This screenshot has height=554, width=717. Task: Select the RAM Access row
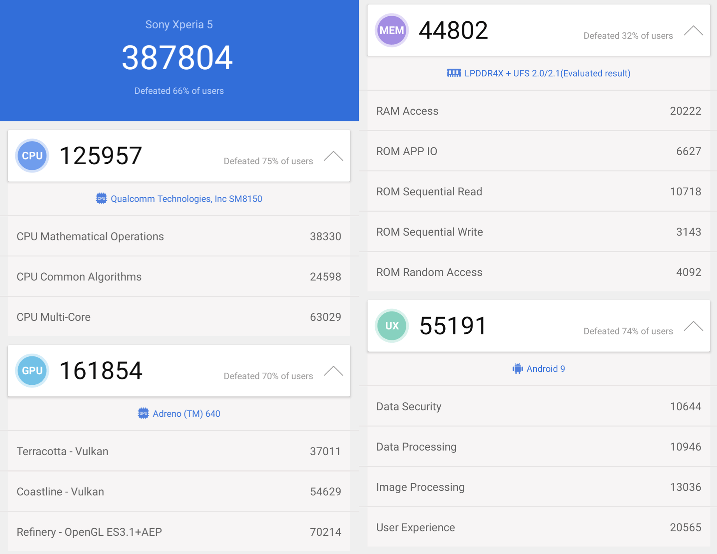coord(539,111)
